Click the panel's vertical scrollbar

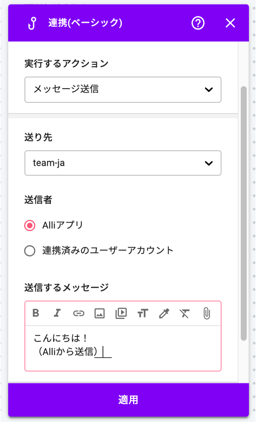tap(244, 214)
